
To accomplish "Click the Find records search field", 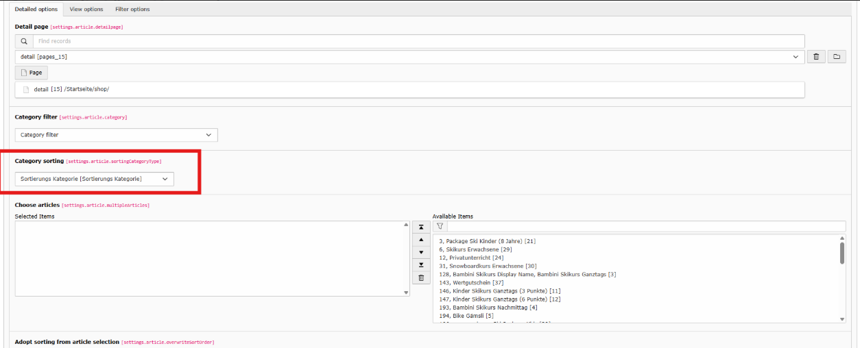I will pos(418,41).
